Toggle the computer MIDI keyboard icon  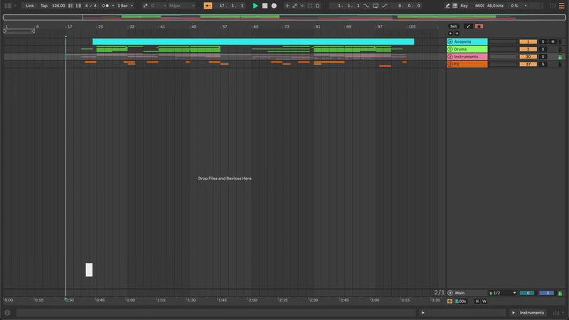click(455, 6)
